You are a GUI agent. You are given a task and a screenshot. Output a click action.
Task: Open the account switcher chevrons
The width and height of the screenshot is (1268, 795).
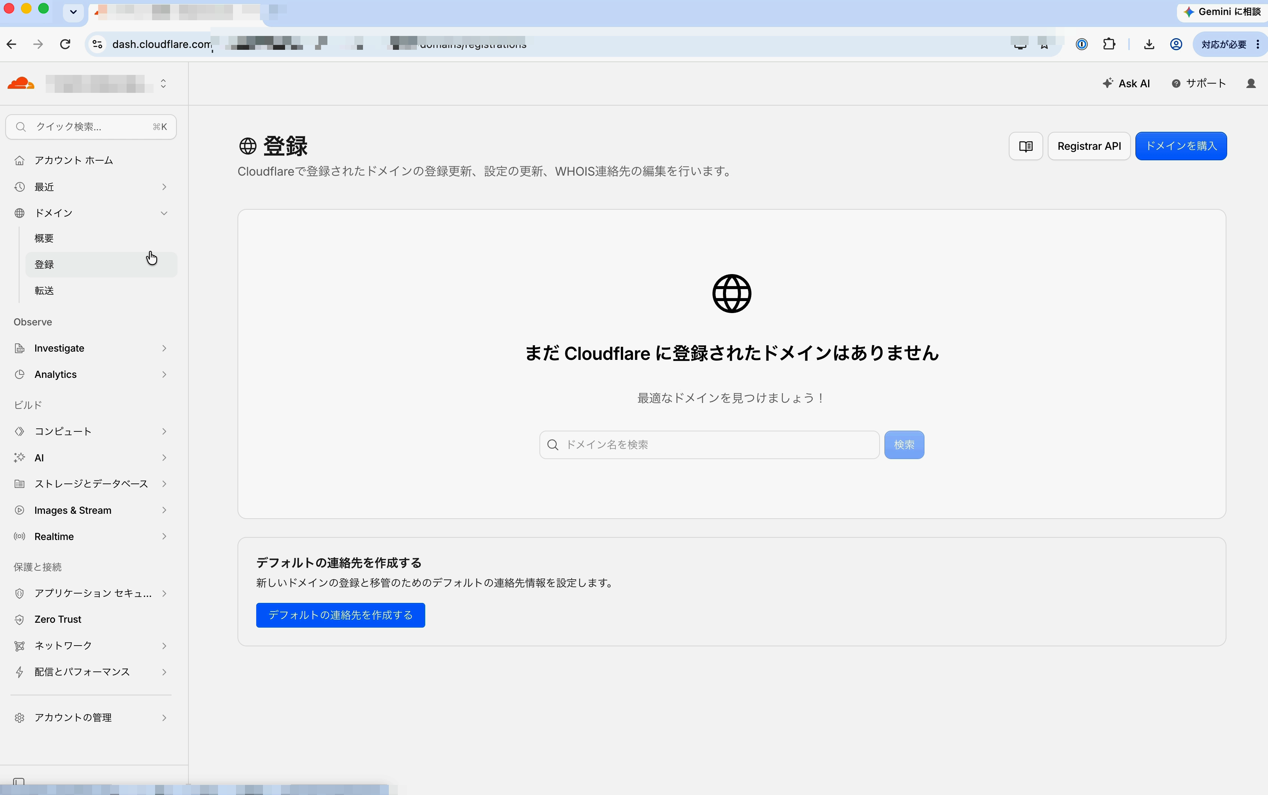[164, 84]
